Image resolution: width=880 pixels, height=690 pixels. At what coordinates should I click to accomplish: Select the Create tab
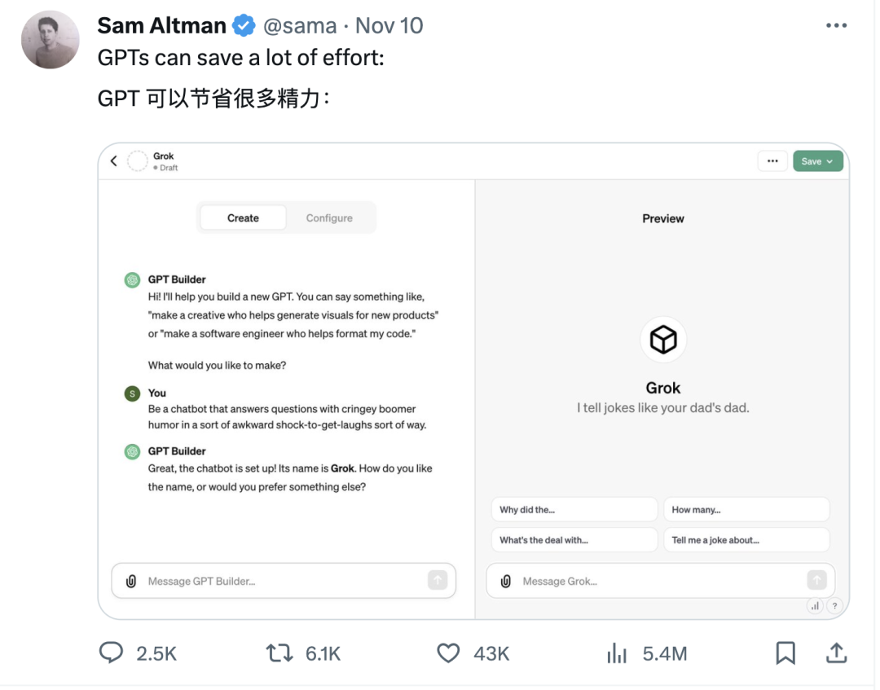pos(242,218)
